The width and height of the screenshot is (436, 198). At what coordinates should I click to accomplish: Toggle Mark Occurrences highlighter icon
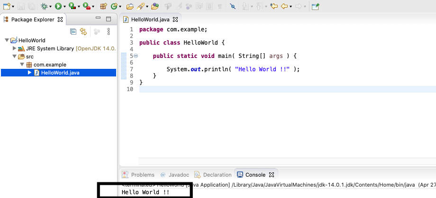point(180,6)
